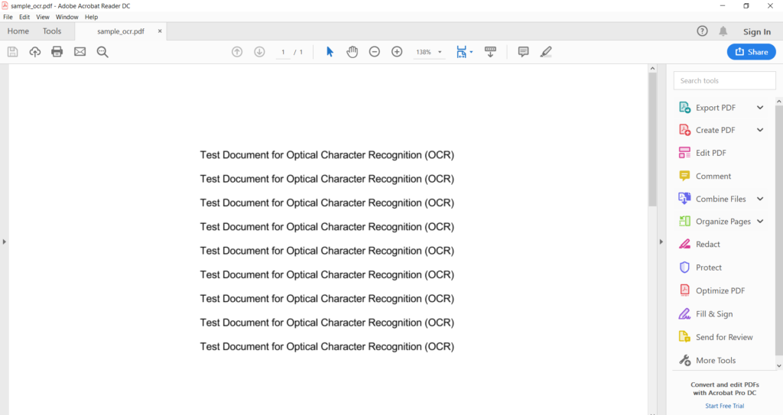Open the Help menu
The height and width of the screenshot is (415, 783).
(92, 17)
